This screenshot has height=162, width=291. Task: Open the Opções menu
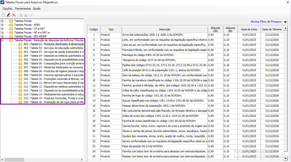[x=8, y=9]
